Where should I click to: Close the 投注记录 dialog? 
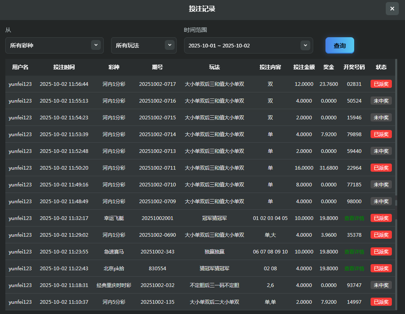pyautogui.click(x=392, y=9)
